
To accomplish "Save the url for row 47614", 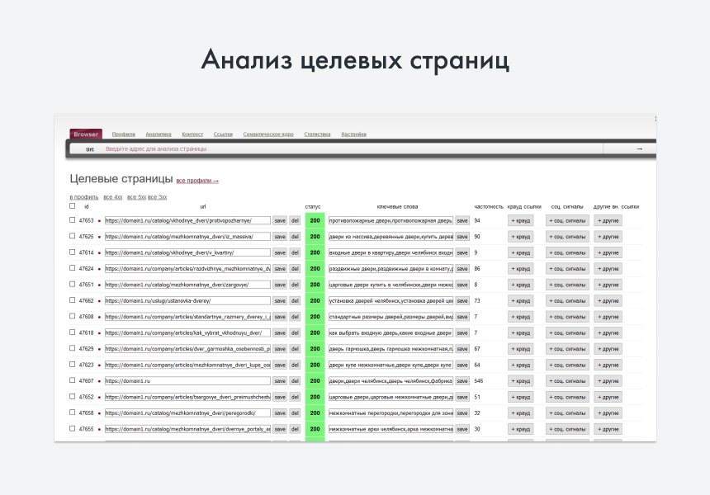I will 280,253.
